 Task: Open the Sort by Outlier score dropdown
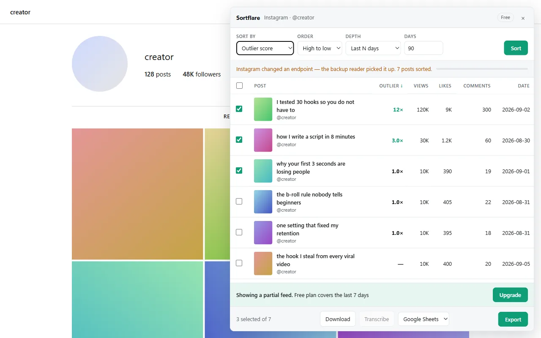(x=265, y=48)
